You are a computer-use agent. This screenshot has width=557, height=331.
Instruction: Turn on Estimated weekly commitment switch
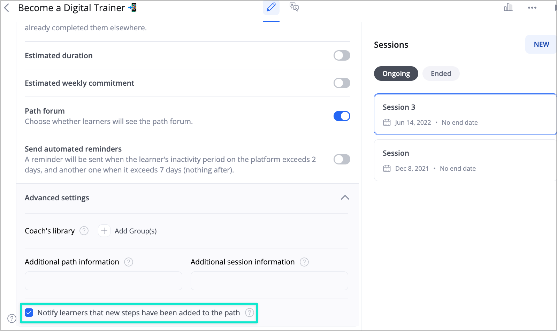[342, 83]
